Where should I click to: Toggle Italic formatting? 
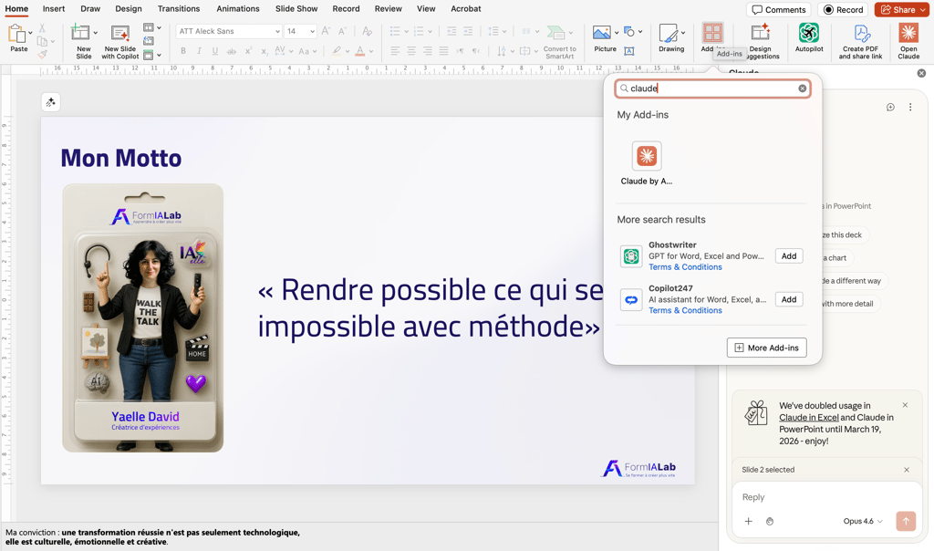coord(199,51)
